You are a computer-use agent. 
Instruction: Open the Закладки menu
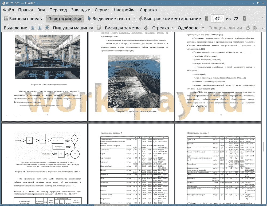click(x=81, y=10)
